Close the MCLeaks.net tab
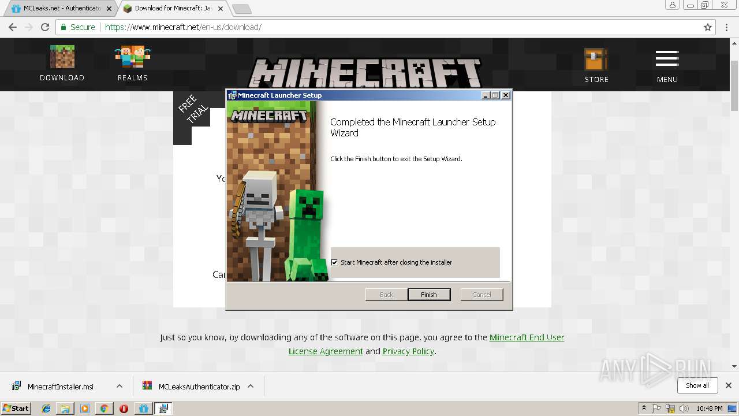 click(109, 9)
